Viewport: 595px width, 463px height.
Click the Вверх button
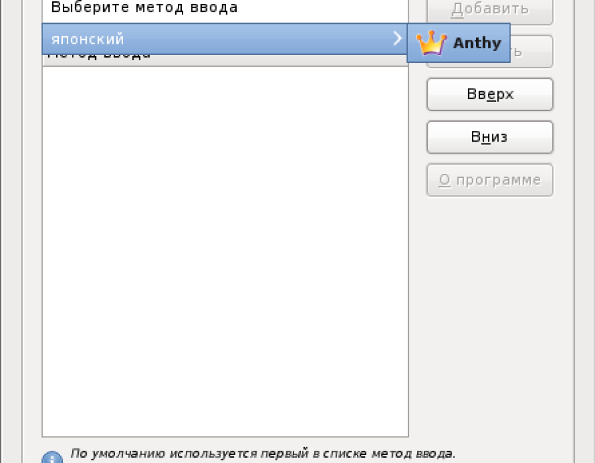(x=490, y=94)
